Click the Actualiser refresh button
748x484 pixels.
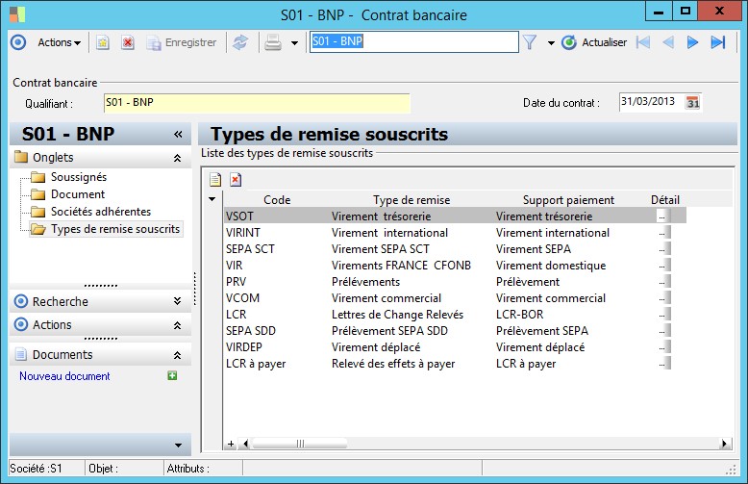[594, 42]
